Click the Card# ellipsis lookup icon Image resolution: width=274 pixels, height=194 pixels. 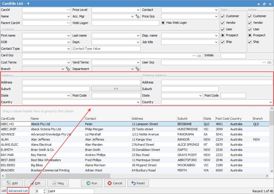68,10
